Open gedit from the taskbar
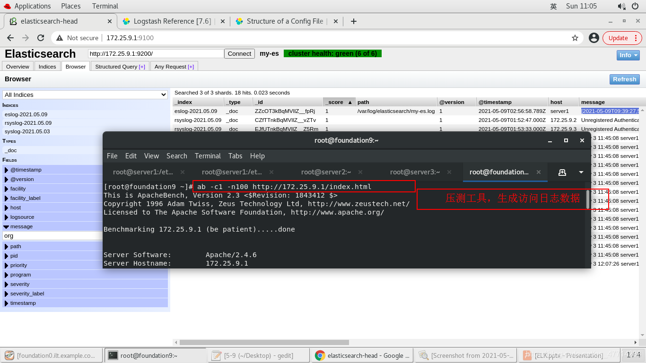Image resolution: width=646 pixels, height=363 pixels. (258, 355)
